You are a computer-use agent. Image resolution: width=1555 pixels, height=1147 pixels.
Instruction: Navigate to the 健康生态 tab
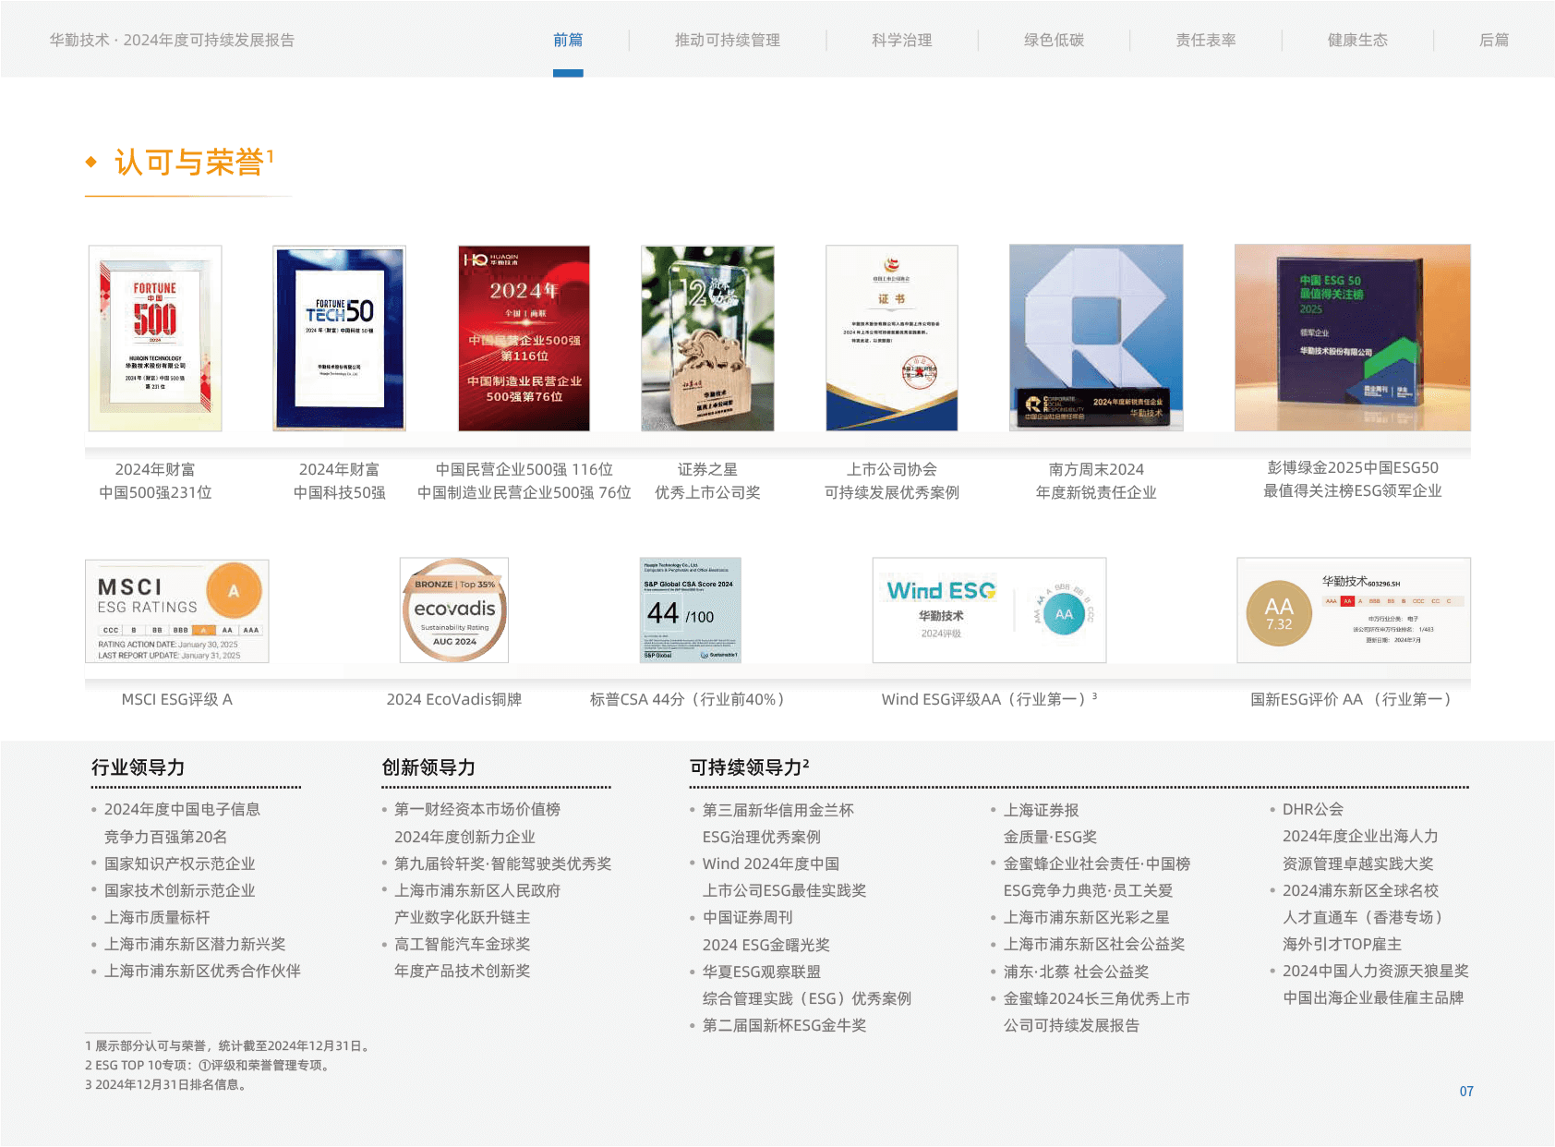coord(1357,40)
